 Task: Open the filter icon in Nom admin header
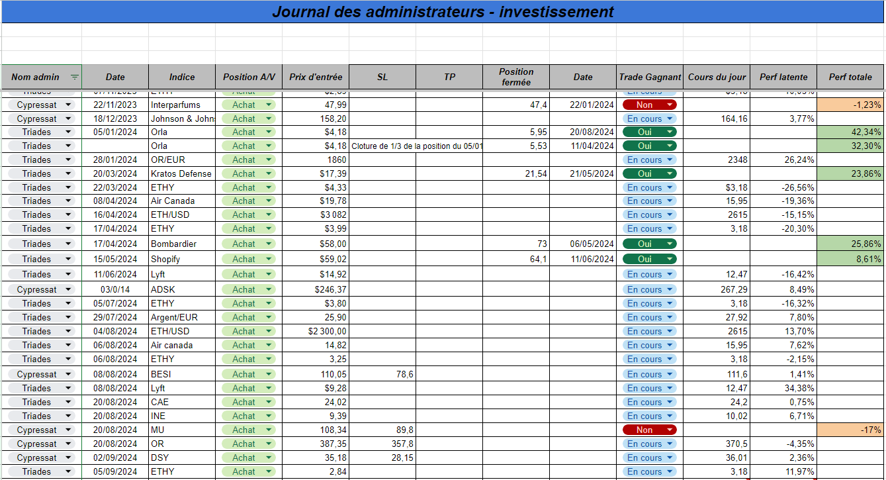[x=74, y=77]
